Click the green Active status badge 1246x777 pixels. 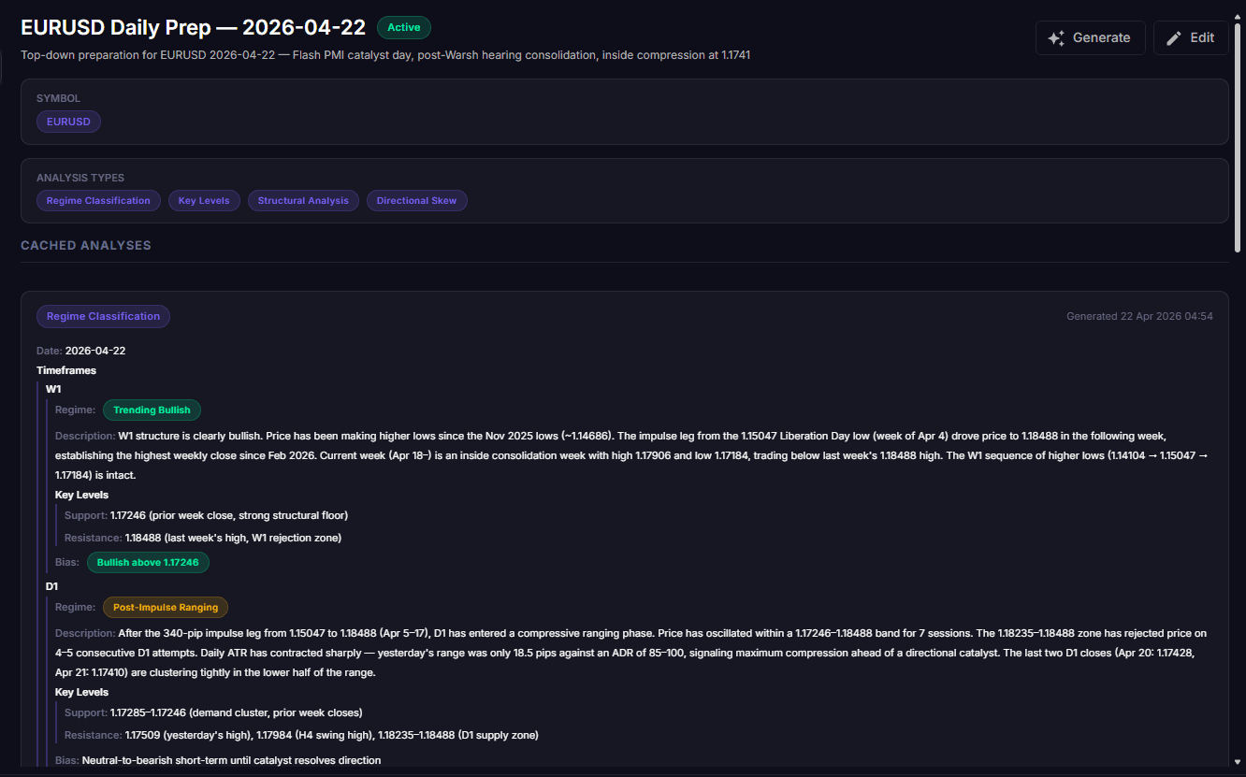coord(404,27)
